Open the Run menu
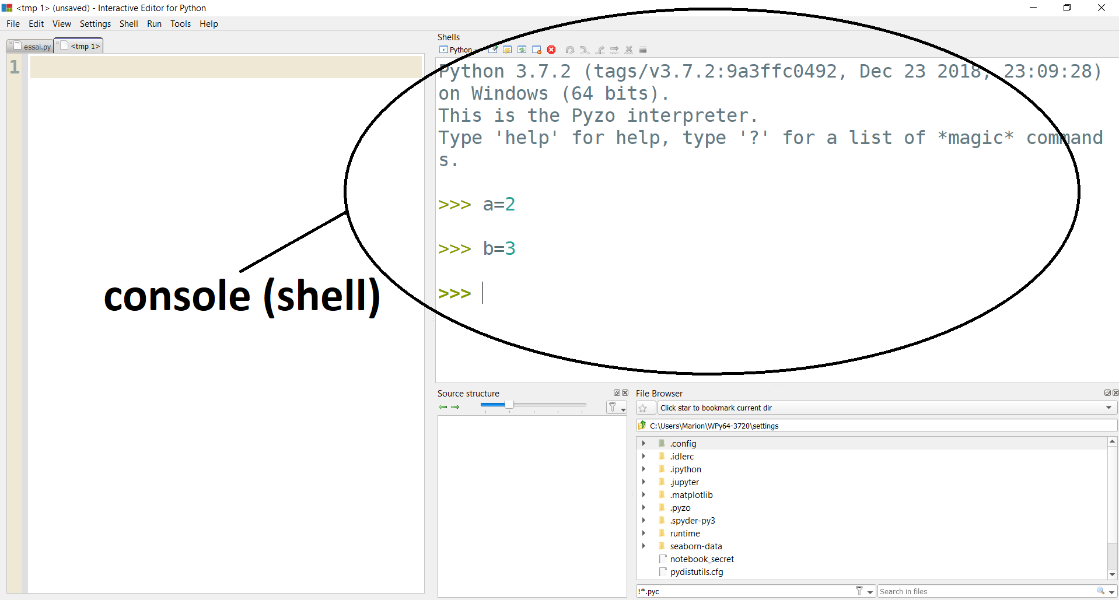The width and height of the screenshot is (1119, 600). (x=154, y=24)
